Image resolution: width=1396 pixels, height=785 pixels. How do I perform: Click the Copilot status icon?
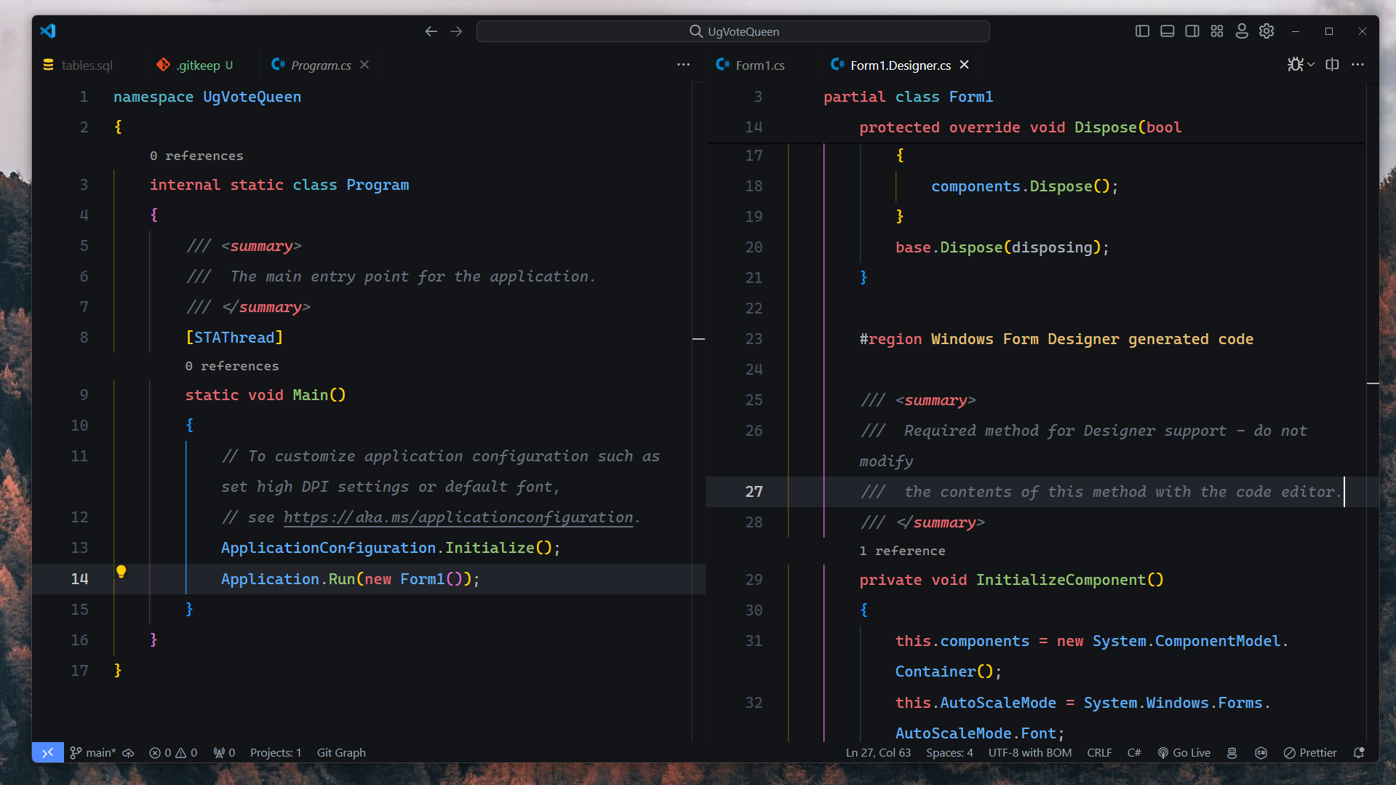coord(1232,752)
